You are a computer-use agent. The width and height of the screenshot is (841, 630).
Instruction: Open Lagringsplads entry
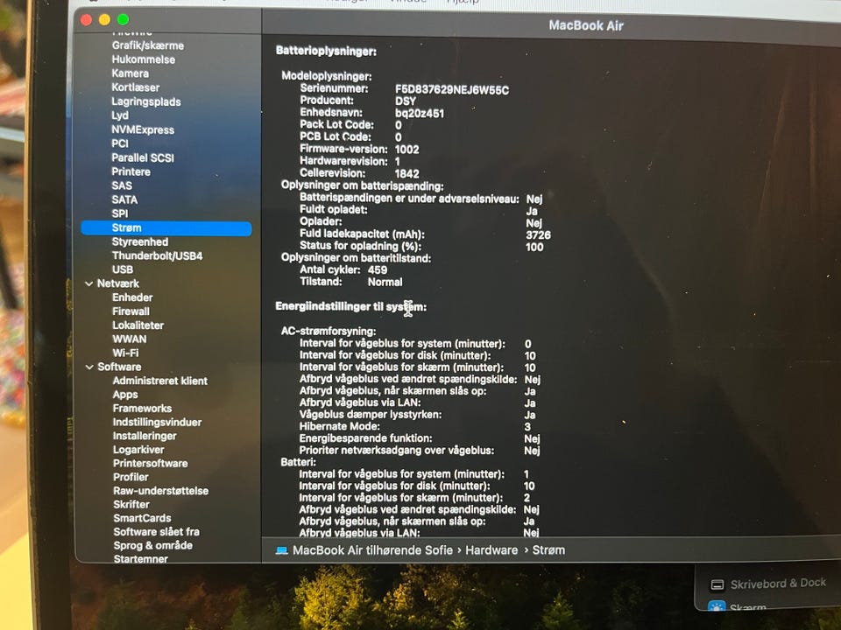coord(146,101)
